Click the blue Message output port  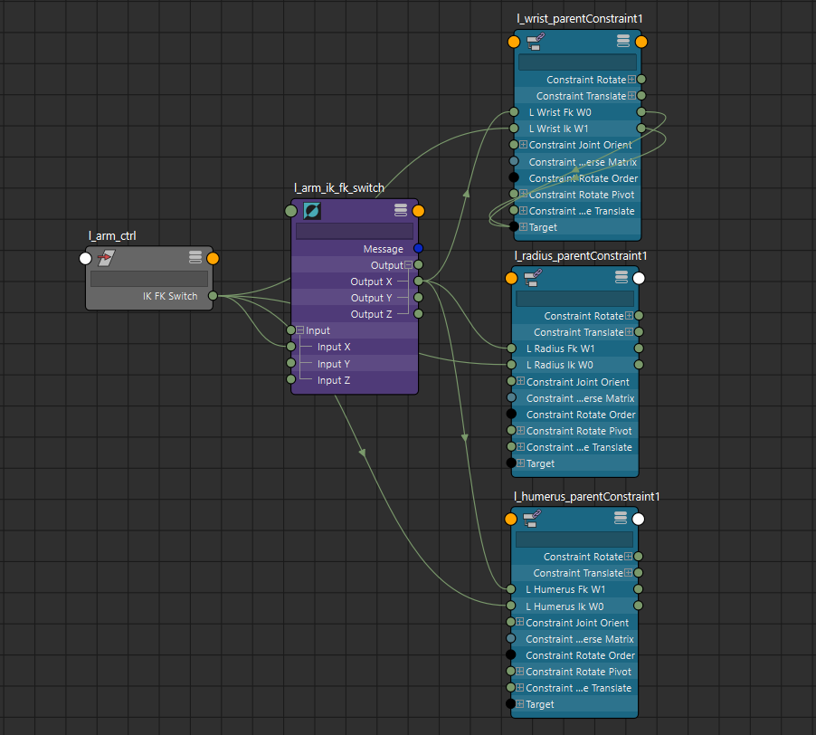click(418, 248)
